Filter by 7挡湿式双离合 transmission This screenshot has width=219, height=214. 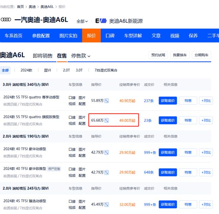tap(106, 70)
